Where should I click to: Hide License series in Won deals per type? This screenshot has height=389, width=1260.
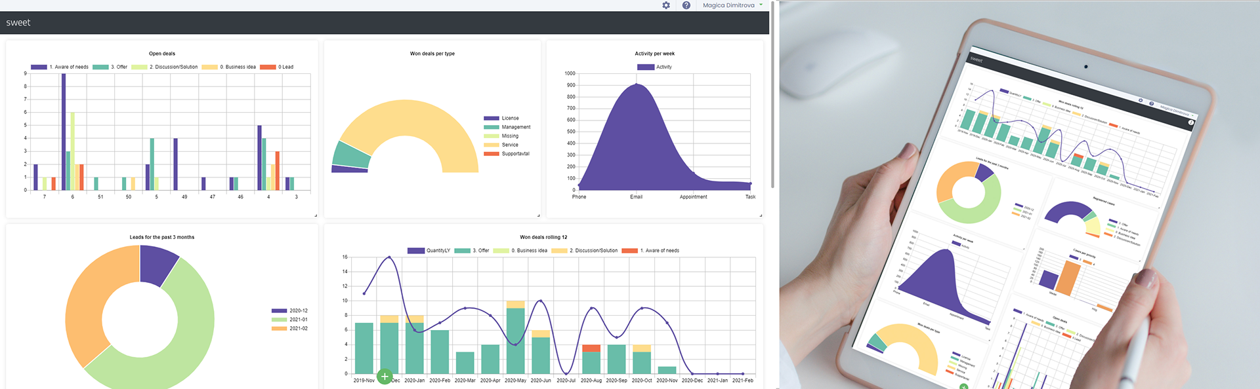pyautogui.click(x=501, y=119)
